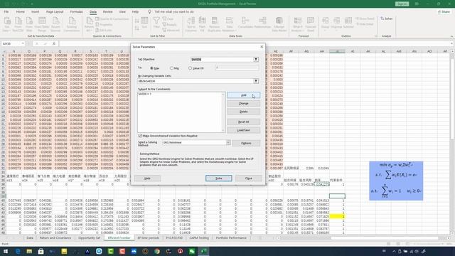455x256 pixels.
Task: Click the Reset All button
Action: (x=243, y=122)
